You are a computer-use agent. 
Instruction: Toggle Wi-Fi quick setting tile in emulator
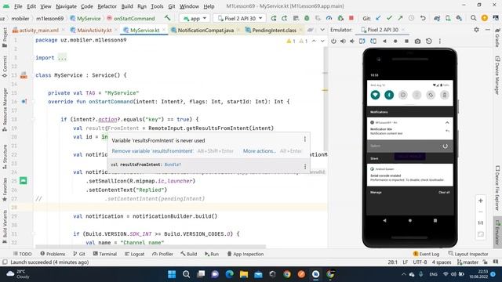[x=375, y=95]
